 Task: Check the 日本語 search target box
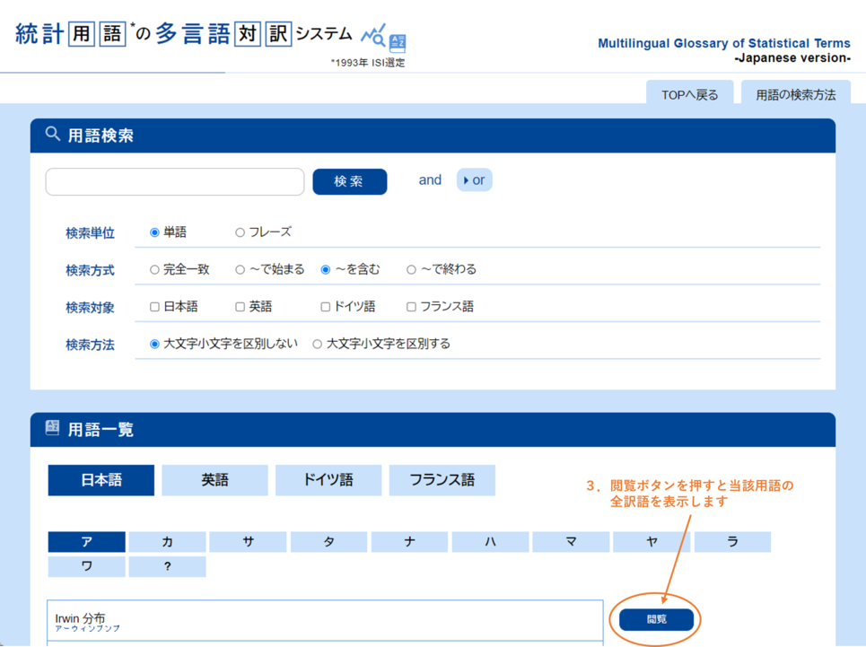click(x=154, y=307)
